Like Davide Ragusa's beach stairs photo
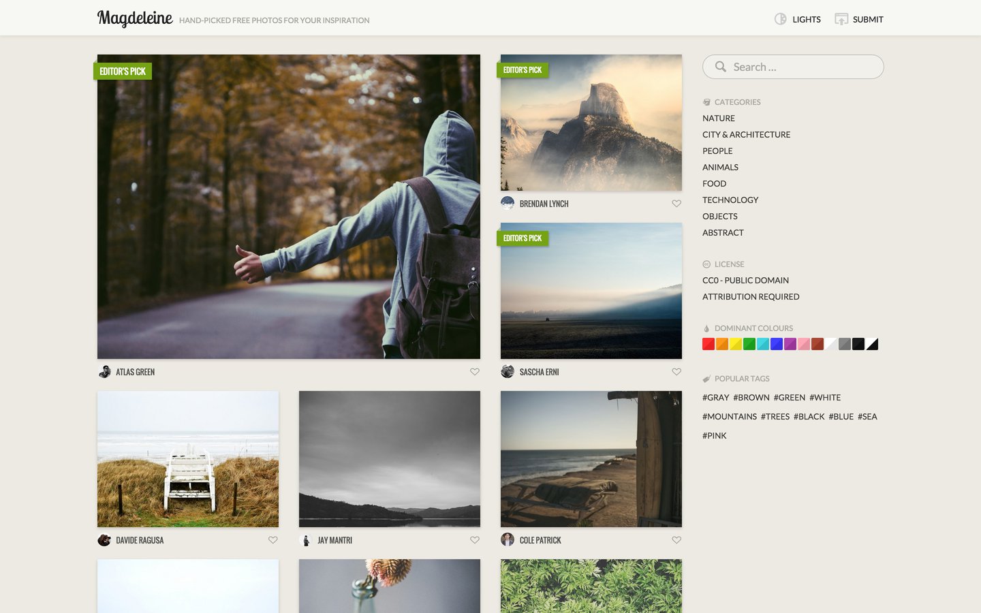981x613 pixels. [x=273, y=540]
